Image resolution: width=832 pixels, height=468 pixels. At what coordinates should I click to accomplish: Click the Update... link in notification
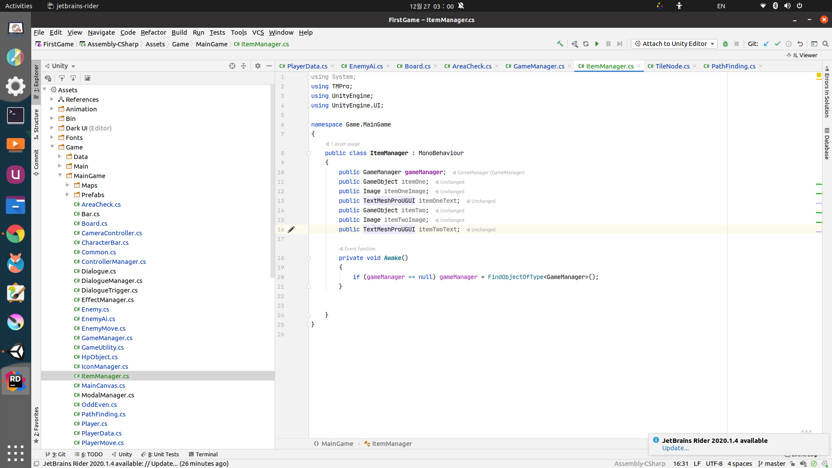(x=675, y=448)
